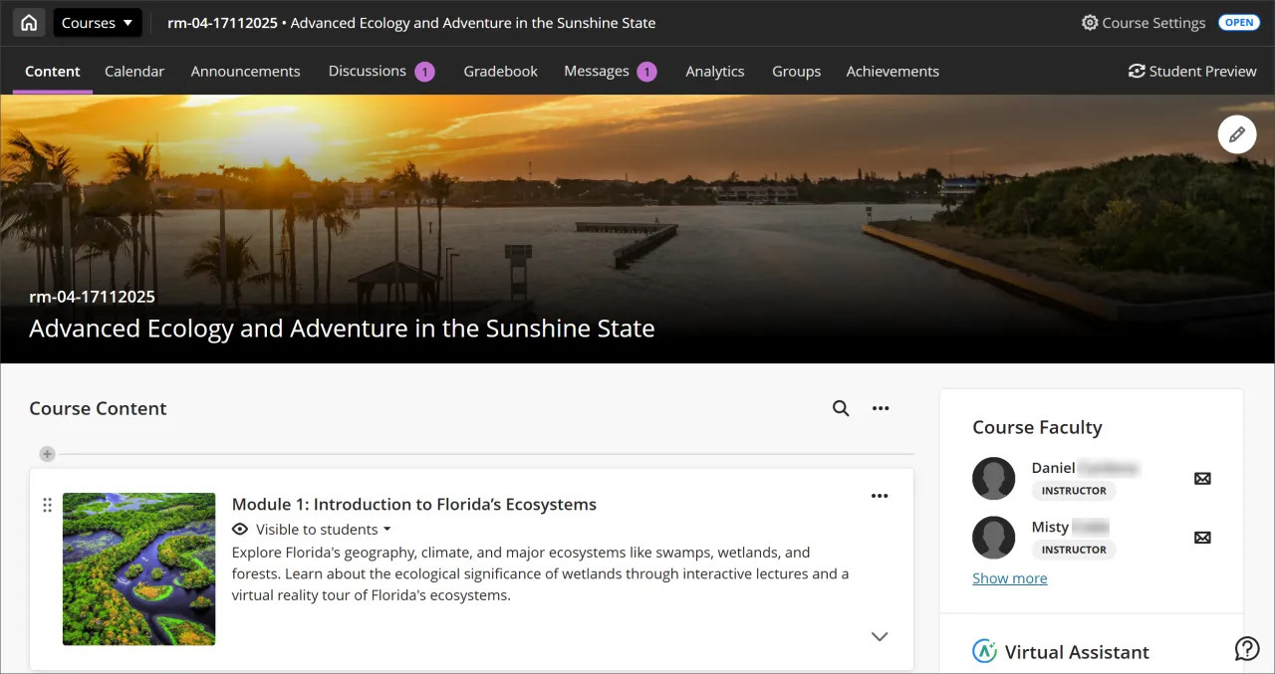Image resolution: width=1275 pixels, height=674 pixels.
Task: Add new content with the plus icon
Action: 47,453
